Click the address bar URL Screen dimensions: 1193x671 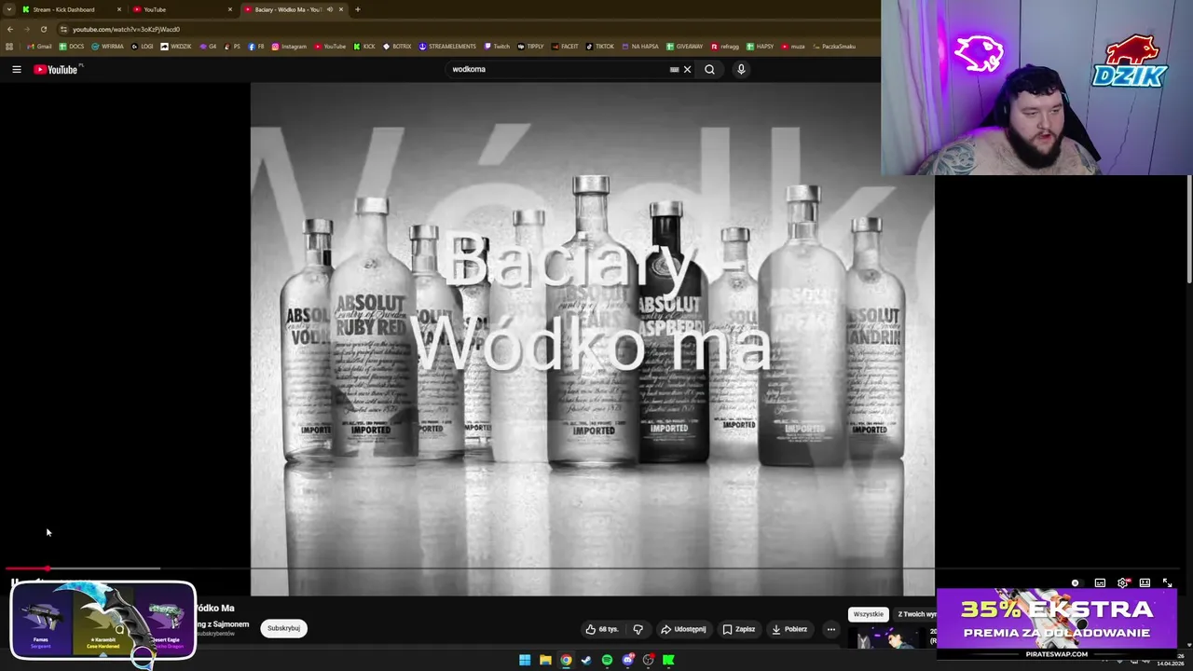click(x=126, y=29)
